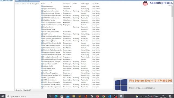The width and height of the screenshot is (174, 98).
Task: Open the Mail app on the taskbar
Action: pyautogui.click(x=68, y=96)
